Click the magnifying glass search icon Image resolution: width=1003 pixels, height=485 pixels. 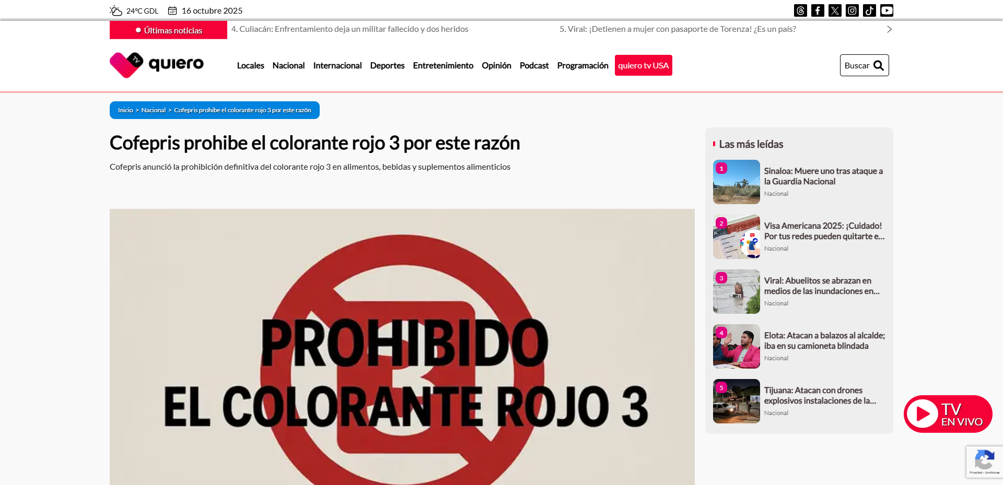pos(879,65)
